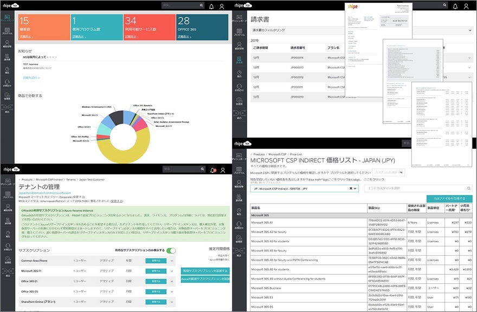Open invoices icon in dashboard window sidebar
Viewport: 477px width, 312px height.
[7, 57]
